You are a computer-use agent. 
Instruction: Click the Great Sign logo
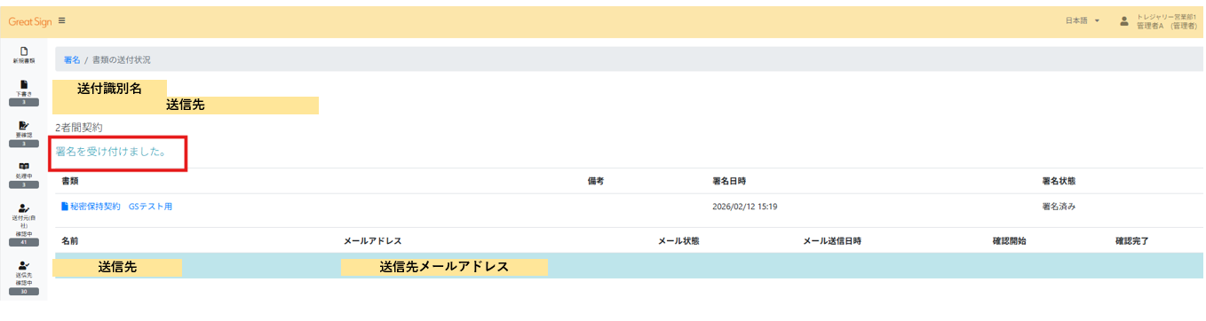(x=30, y=21)
